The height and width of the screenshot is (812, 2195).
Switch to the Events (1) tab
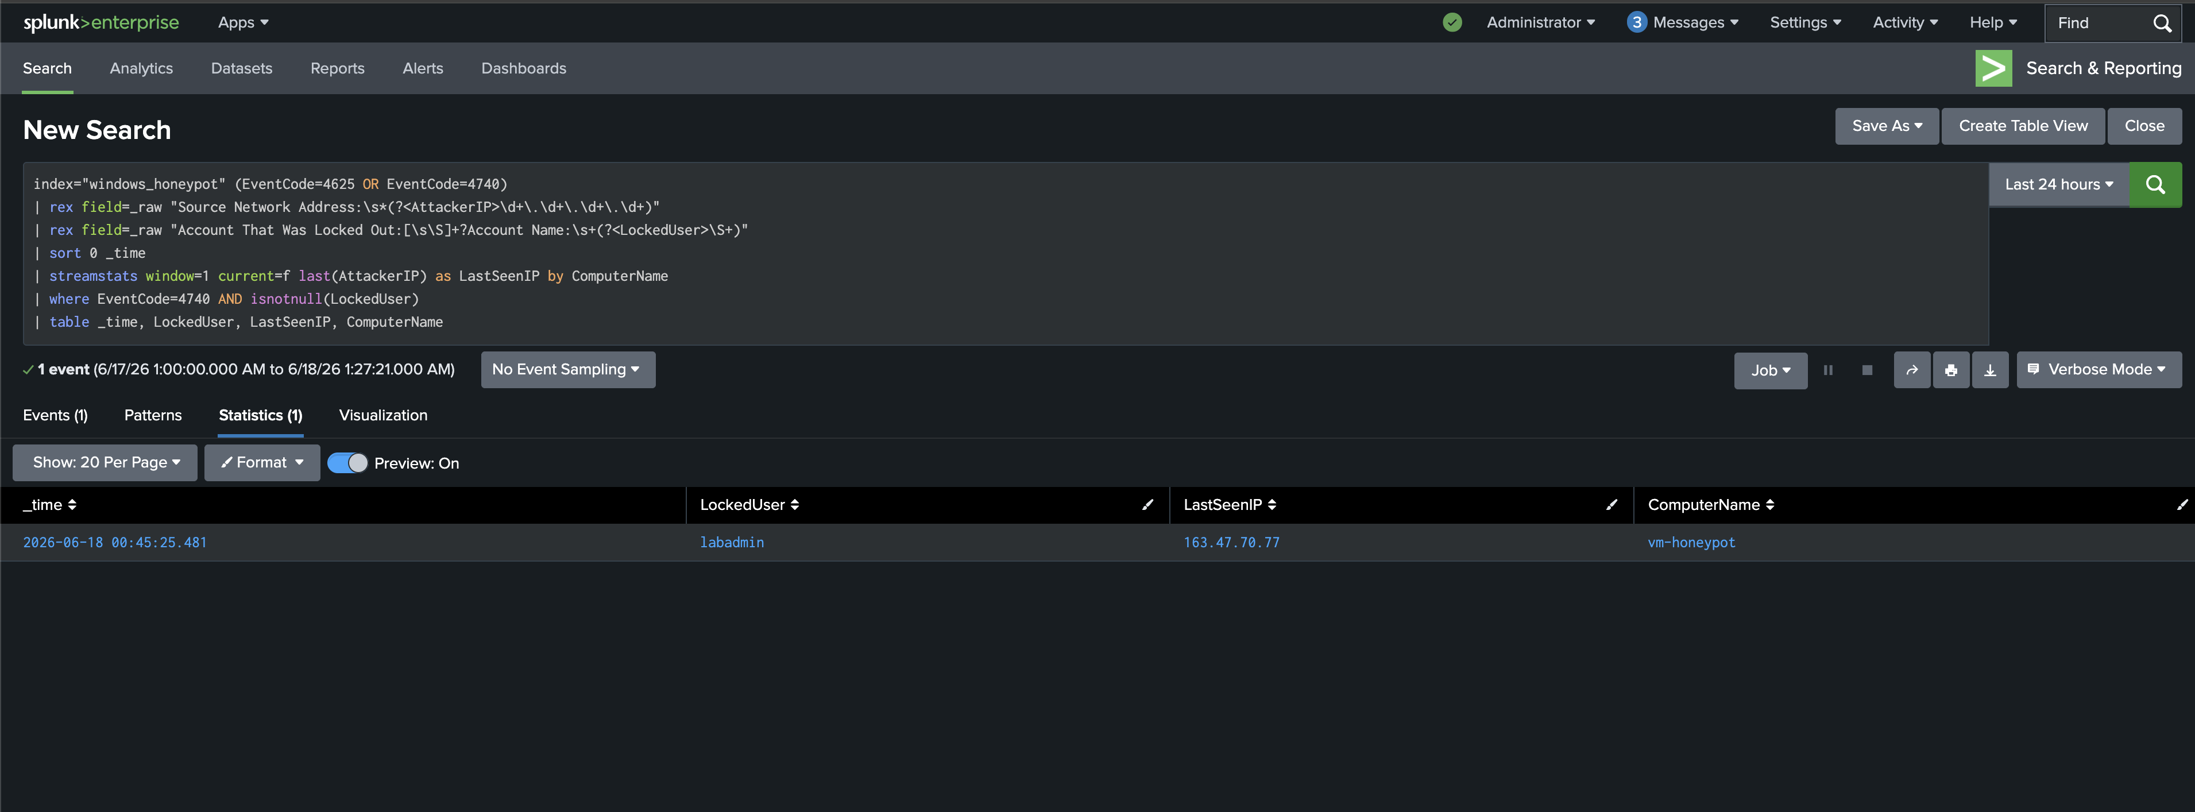55,415
